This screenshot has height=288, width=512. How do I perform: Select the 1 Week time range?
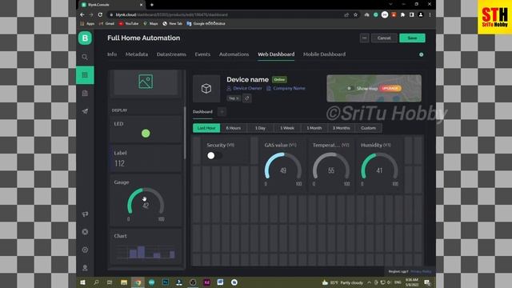click(287, 128)
